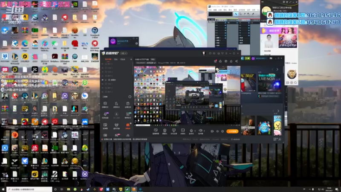
Task: Switch to the third scene tab
Action: tap(123, 59)
